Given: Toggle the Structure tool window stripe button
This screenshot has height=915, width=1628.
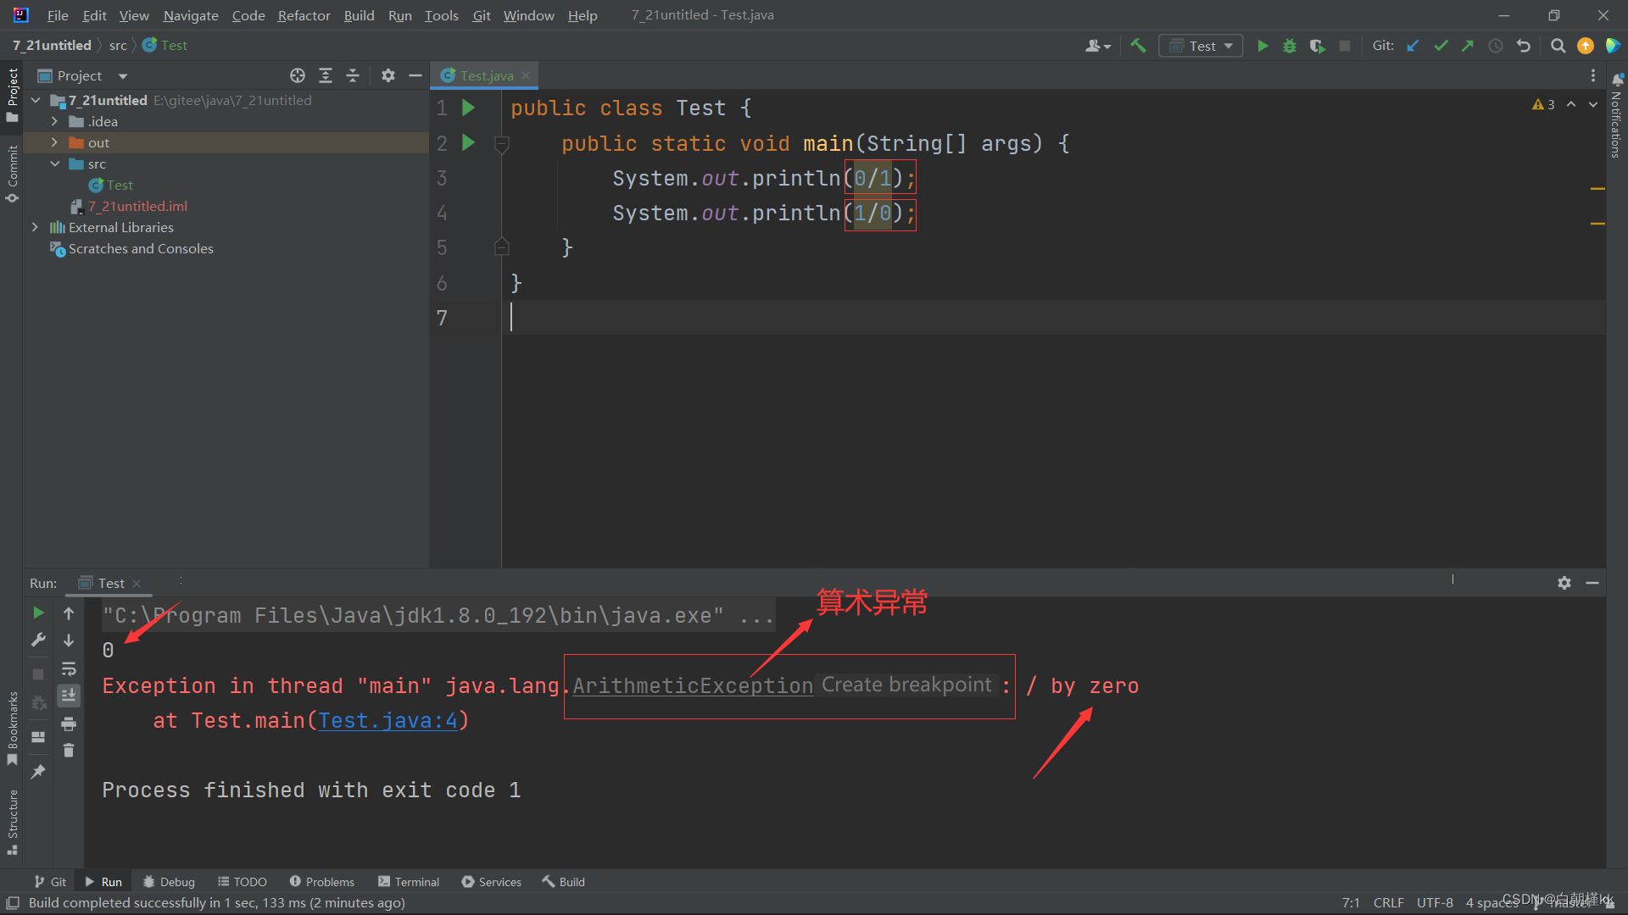Looking at the screenshot, I should [12, 822].
